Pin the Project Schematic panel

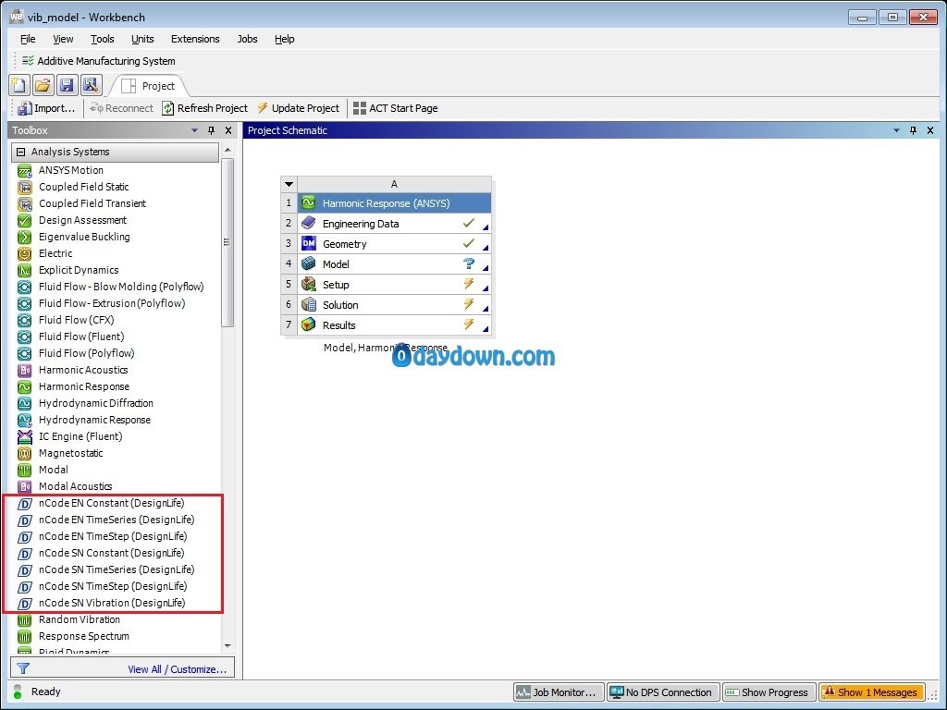click(x=913, y=130)
